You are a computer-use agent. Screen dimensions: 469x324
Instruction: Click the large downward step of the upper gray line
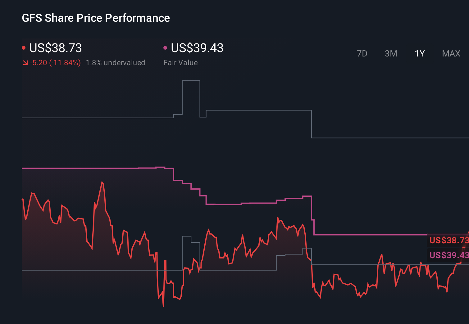(x=312, y=124)
